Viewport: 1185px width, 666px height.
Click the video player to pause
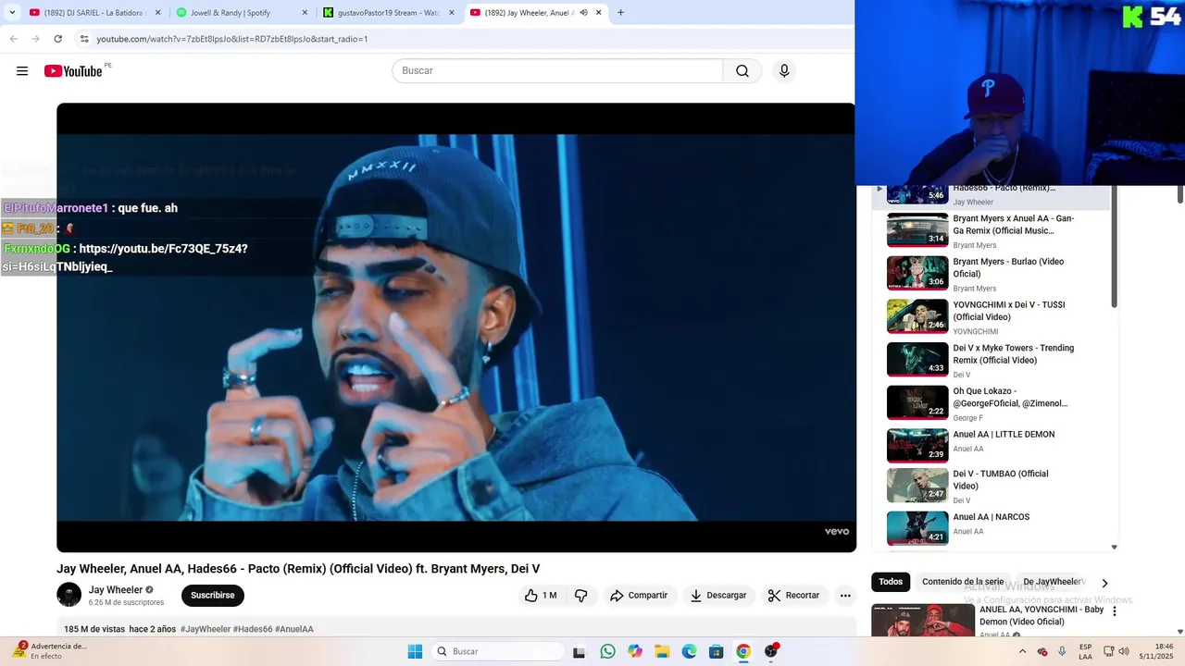456,327
